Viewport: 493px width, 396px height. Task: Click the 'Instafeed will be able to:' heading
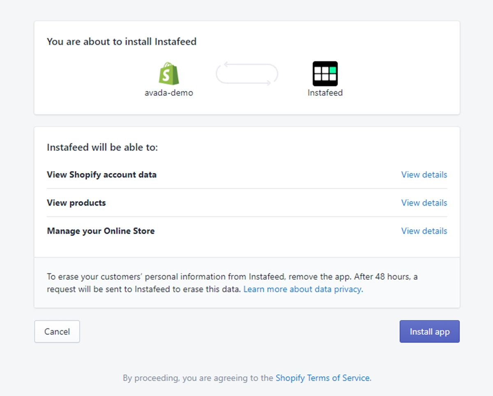click(102, 147)
